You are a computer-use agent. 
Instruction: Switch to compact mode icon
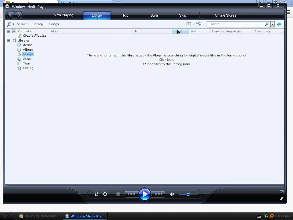(282, 198)
